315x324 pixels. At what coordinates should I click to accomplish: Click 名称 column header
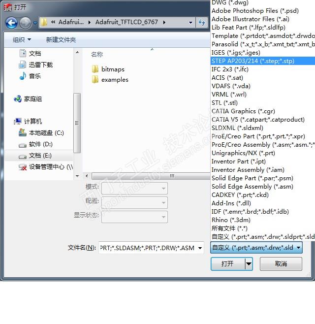(97, 54)
